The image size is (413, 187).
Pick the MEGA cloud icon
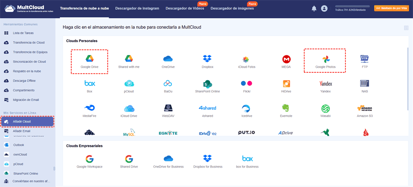[x=286, y=59]
